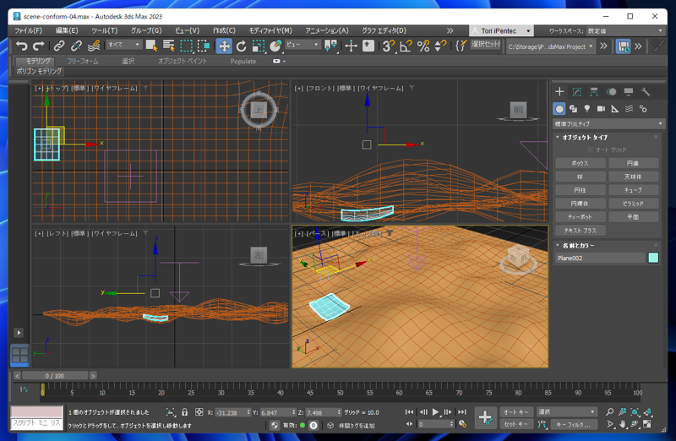This screenshot has width=676, height=441.
Task: Open the Display panel tab
Action: [x=628, y=91]
